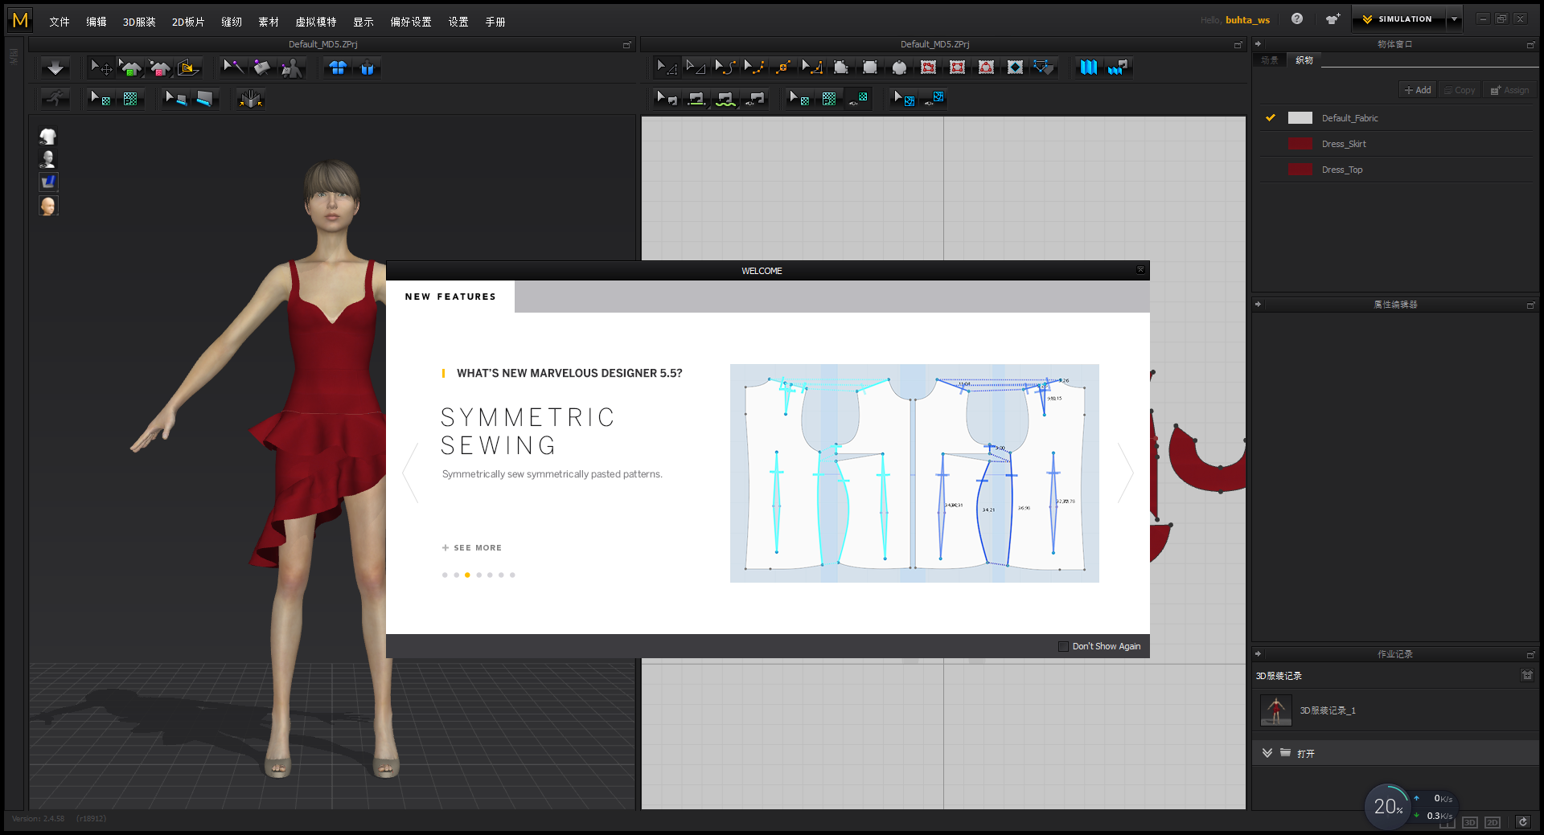This screenshot has height=835, width=1544.
Task: Undock the 2D window Default_MD5.ZPrj panel
Action: coord(1238,45)
